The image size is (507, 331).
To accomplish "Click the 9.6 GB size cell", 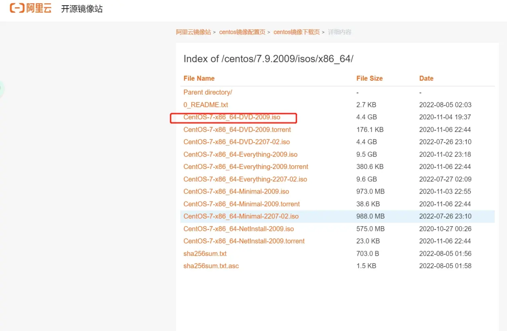I will pos(367,179).
